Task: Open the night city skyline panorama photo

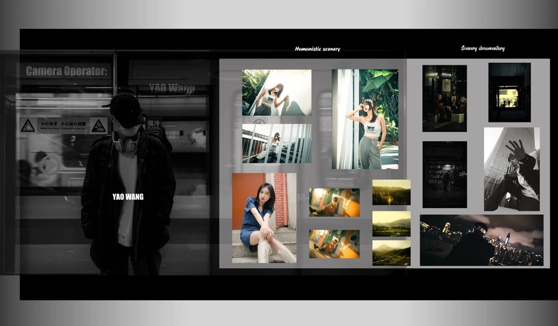Action: click(481, 240)
